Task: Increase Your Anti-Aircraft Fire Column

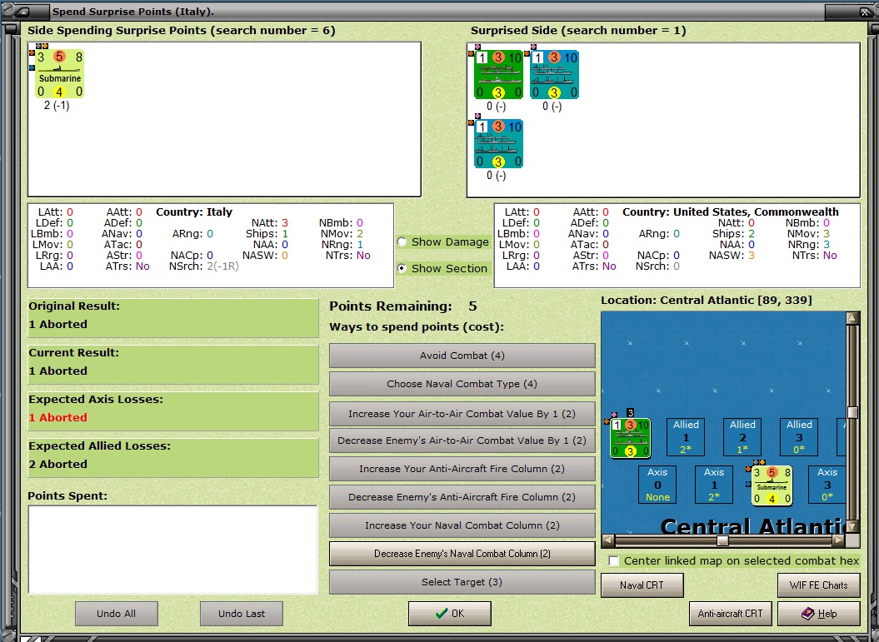Action: pyautogui.click(x=462, y=469)
